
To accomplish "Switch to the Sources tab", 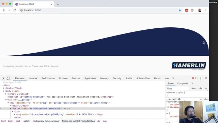I will (76, 78).
